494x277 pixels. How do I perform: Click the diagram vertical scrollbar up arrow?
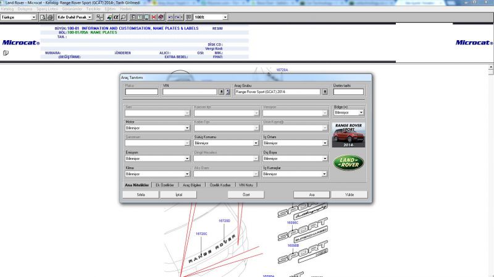[x=491, y=67]
